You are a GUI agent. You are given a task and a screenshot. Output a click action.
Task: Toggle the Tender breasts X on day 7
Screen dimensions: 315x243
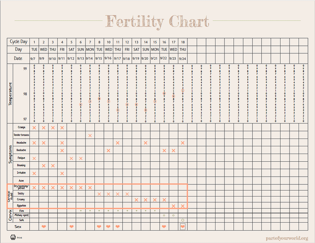[90, 135]
